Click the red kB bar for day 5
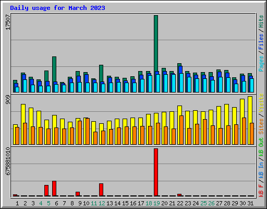267x209 pixels. [x=46, y=191]
